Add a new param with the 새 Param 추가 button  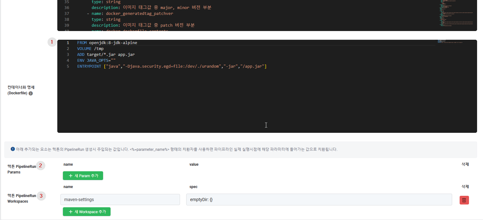83,176
